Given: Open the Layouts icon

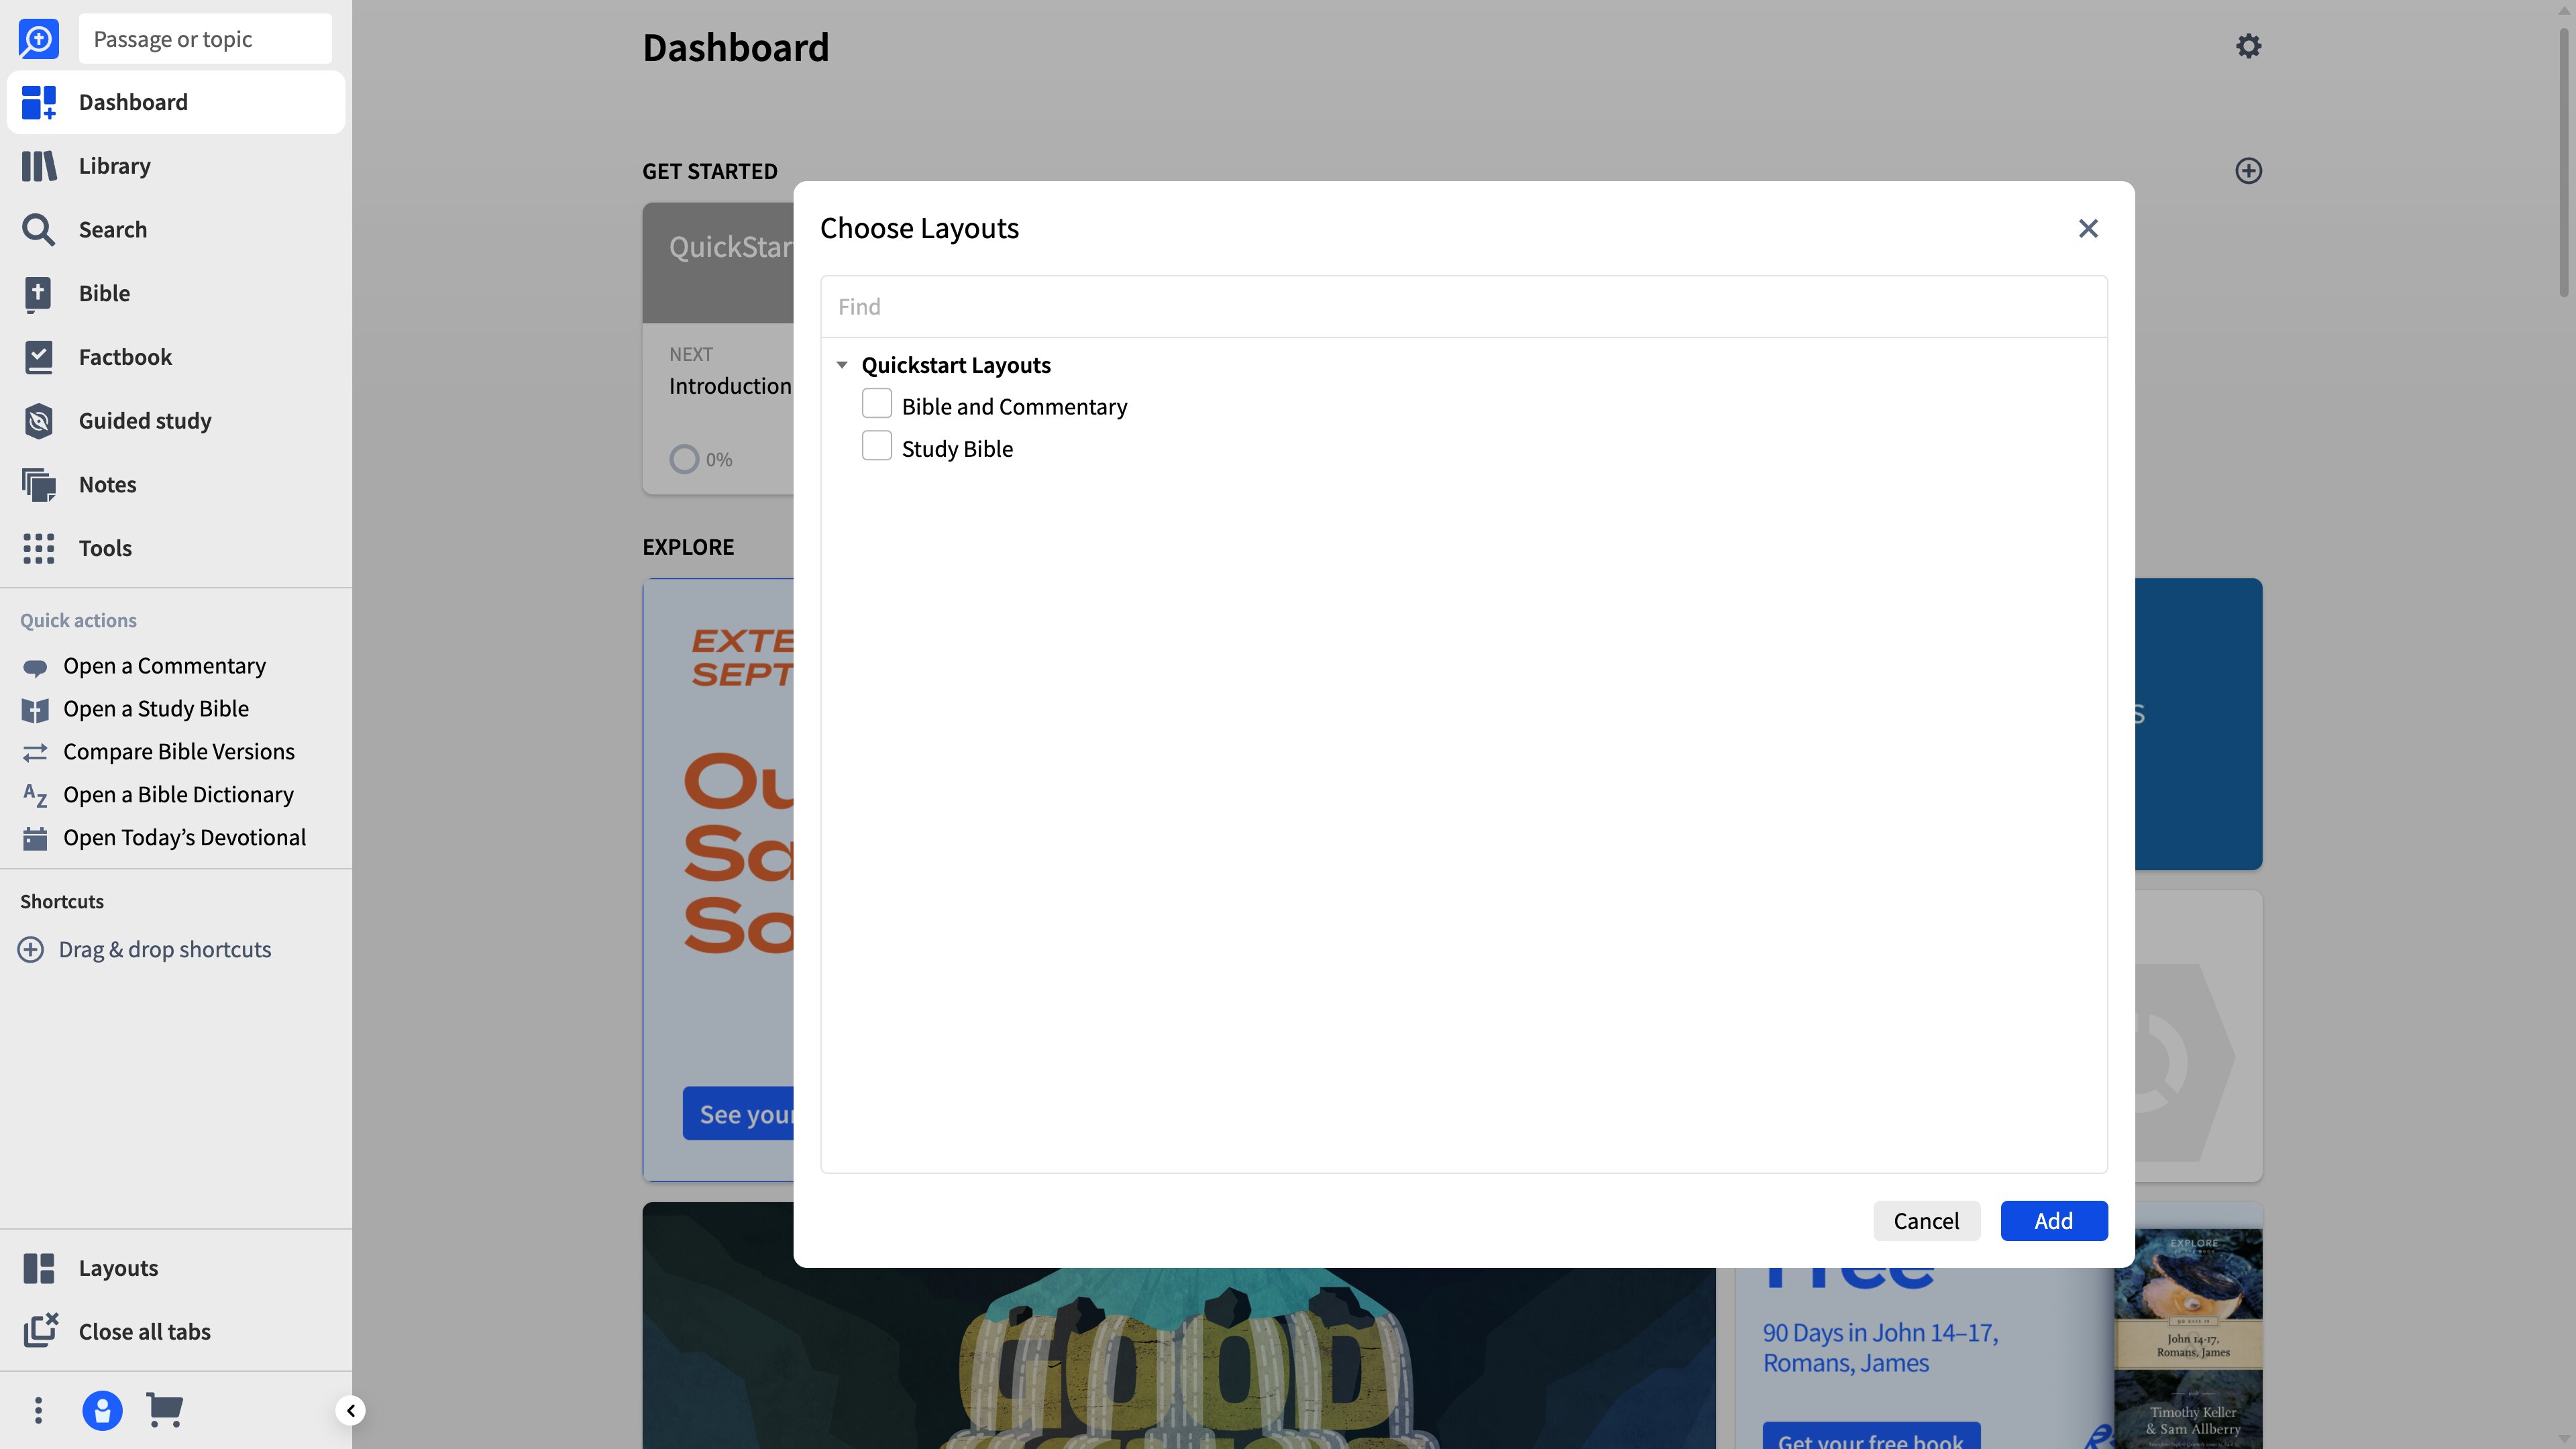Looking at the screenshot, I should 38,1268.
